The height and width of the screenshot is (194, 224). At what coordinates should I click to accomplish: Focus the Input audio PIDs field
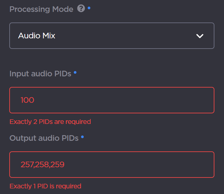[x=112, y=100]
